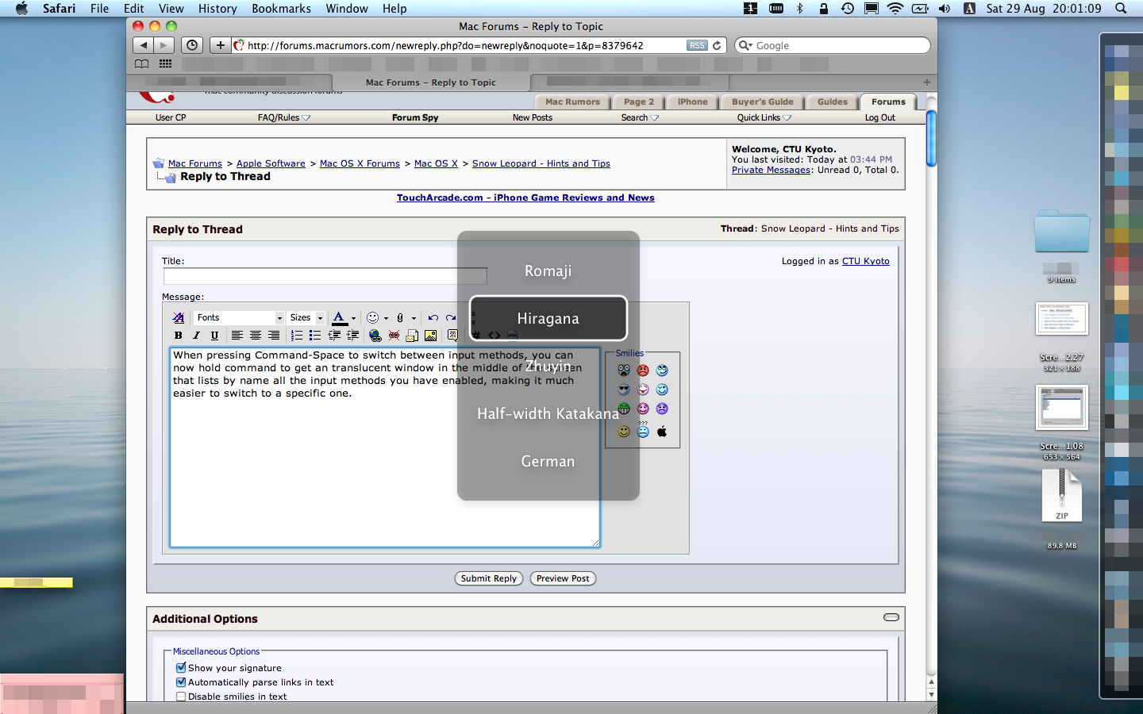Click the Insert Link globe icon
Image resolution: width=1143 pixels, height=714 pixels.
(x=375, y=336)
